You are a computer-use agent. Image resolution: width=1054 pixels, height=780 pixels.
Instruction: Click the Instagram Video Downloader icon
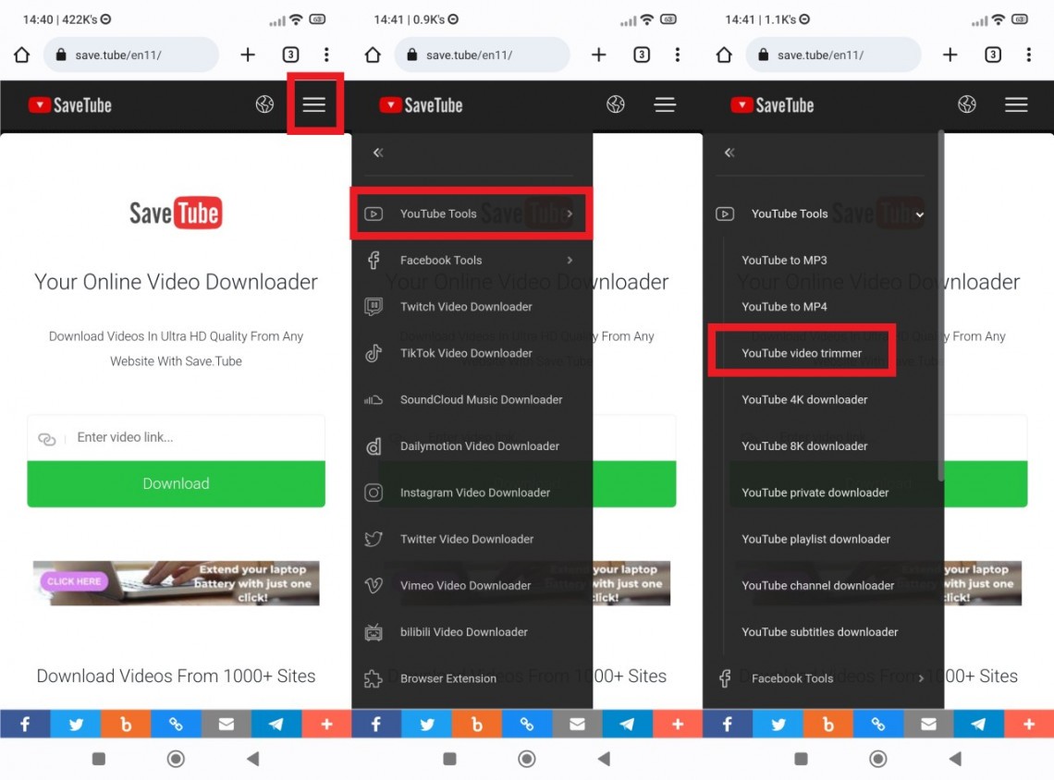click(x=374, y=493)
